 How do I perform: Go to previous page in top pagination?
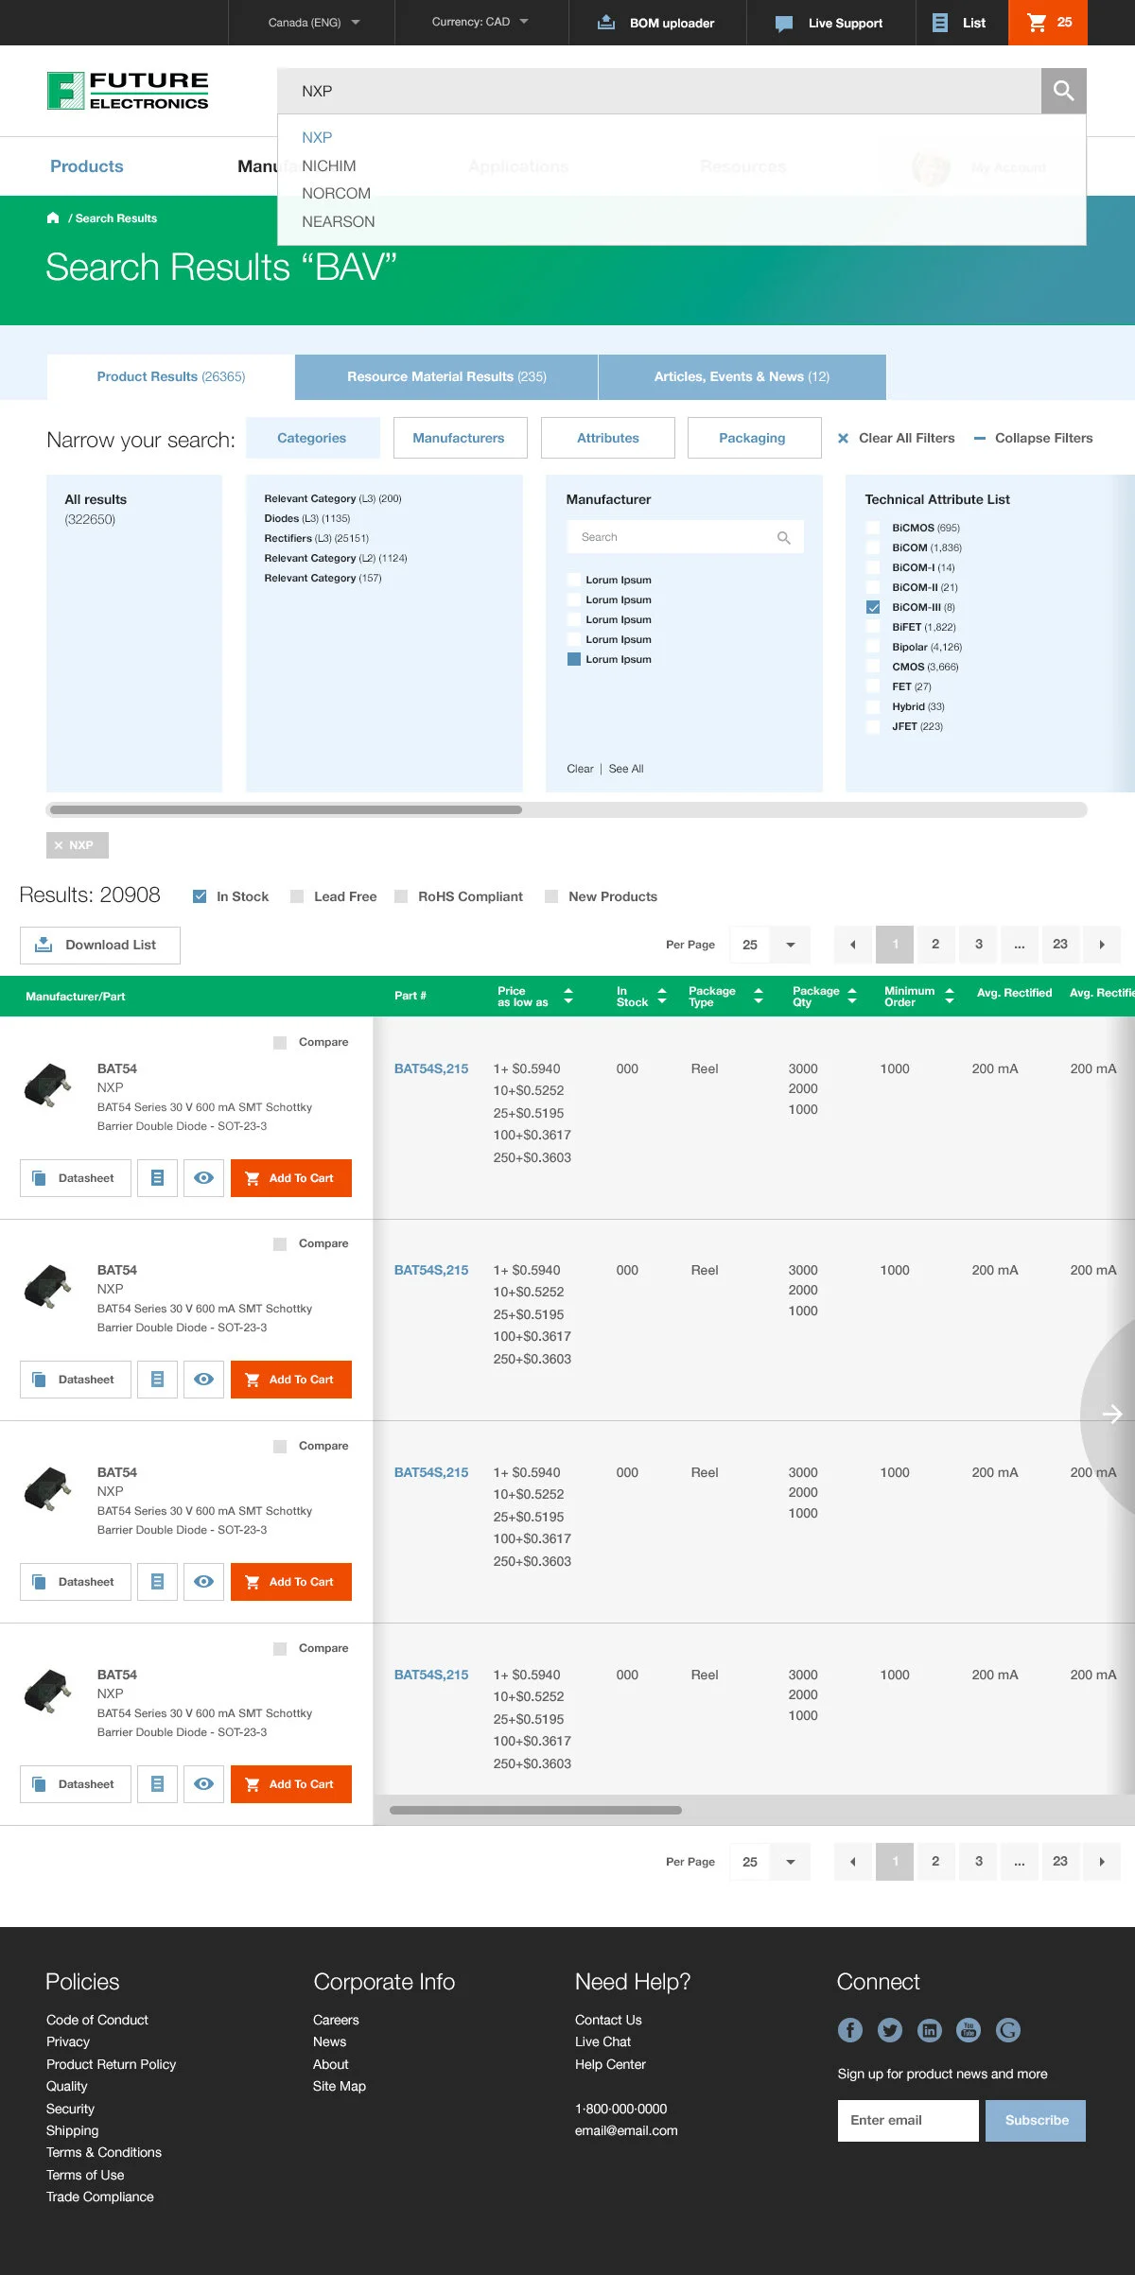pos(852,945)
